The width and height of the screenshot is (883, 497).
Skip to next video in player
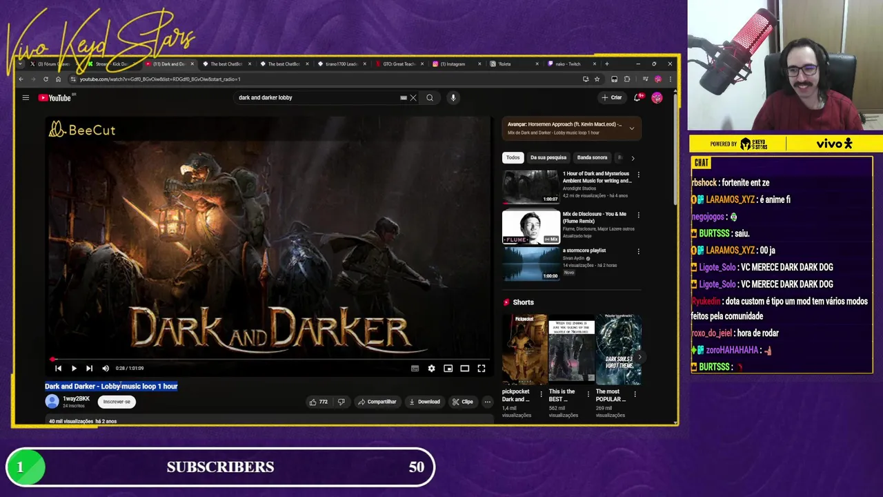89,369
